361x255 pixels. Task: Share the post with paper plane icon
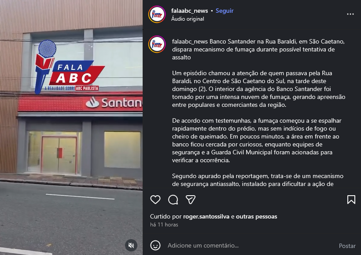tap(191, 200)
